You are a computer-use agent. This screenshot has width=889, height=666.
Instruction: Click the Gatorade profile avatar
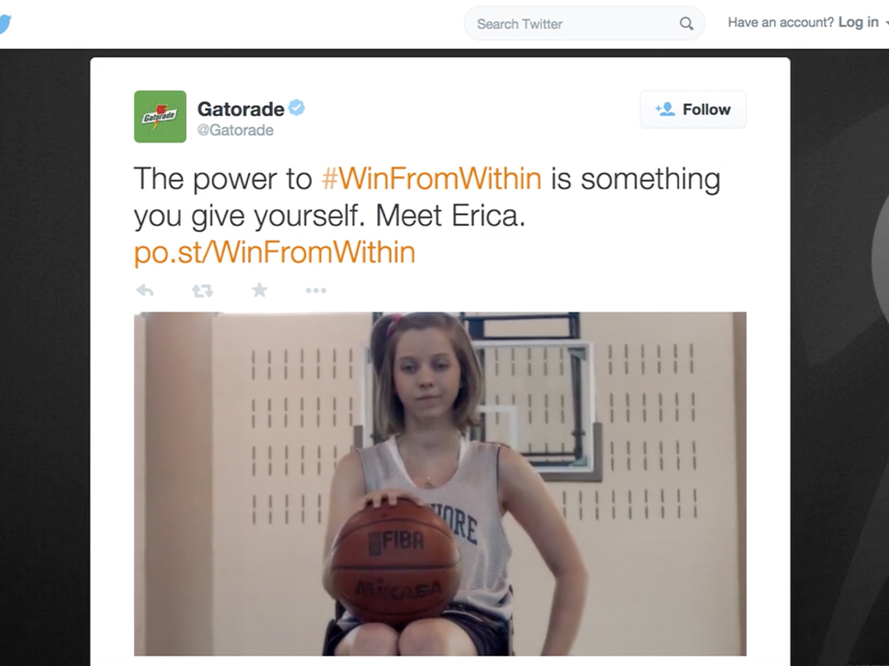(x=160, y=117)
